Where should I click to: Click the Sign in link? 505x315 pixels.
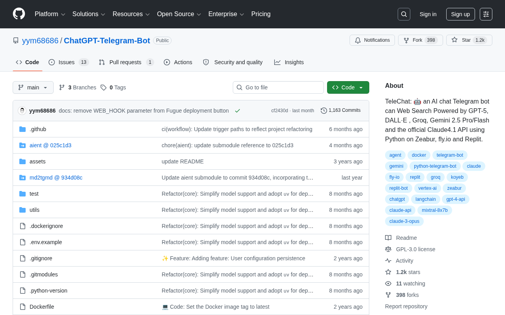click(428, 14)
